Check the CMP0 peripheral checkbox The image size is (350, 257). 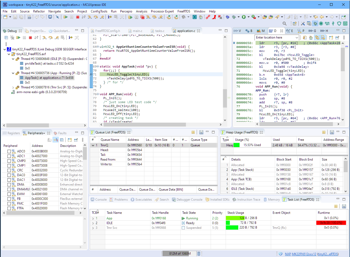[9, 161]
